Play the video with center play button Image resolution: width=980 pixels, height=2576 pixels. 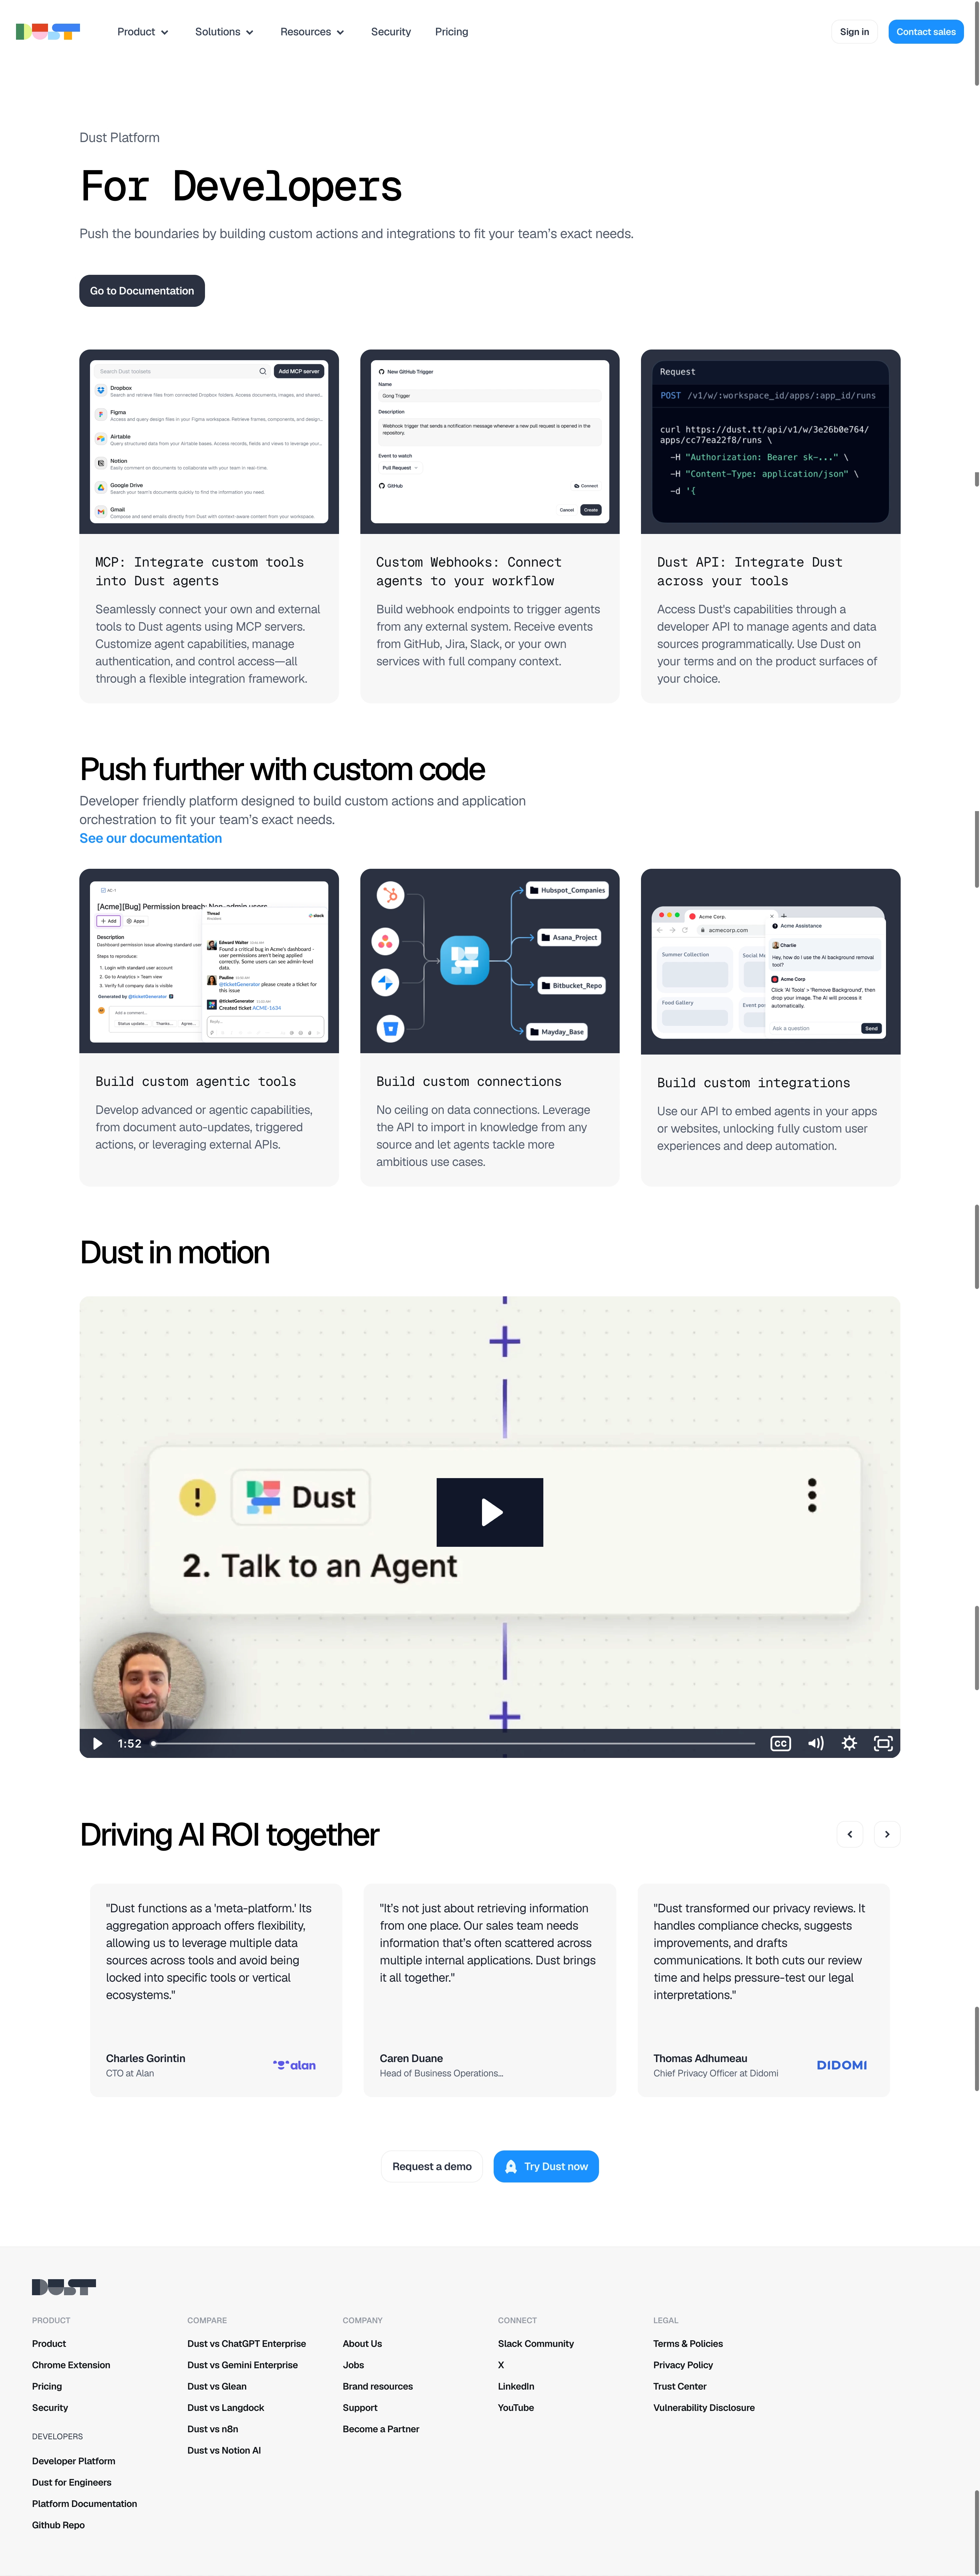490,1512
